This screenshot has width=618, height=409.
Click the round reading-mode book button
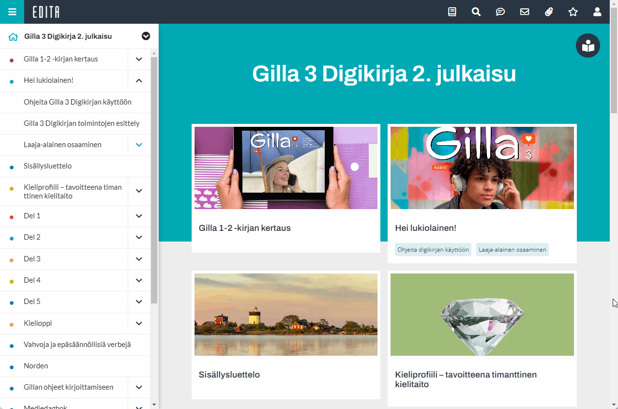pyautogui.click(x=588, y=46)
